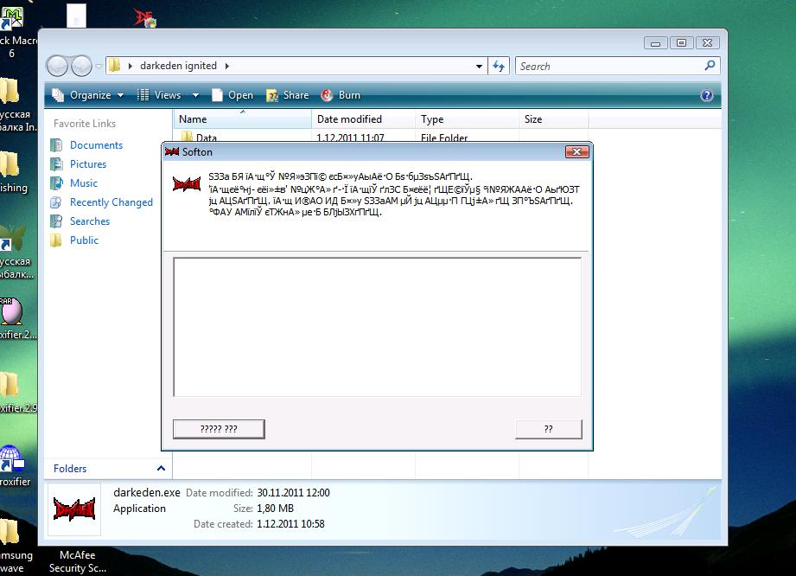Select the Data folder in the file list
796x576 pixels.
click(x=206, y=138)
